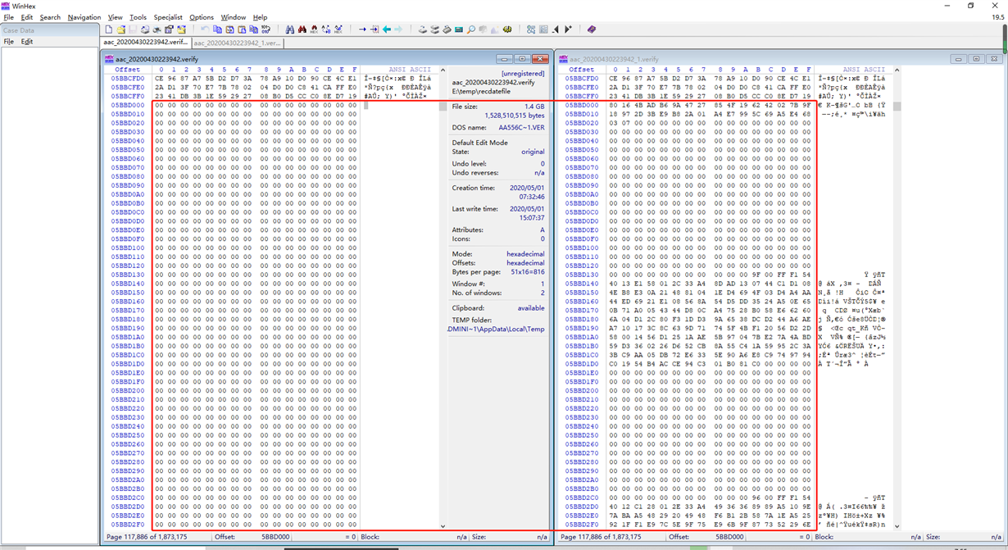
Task: Open the Specialist menu
Action: [x=168, y=17]
